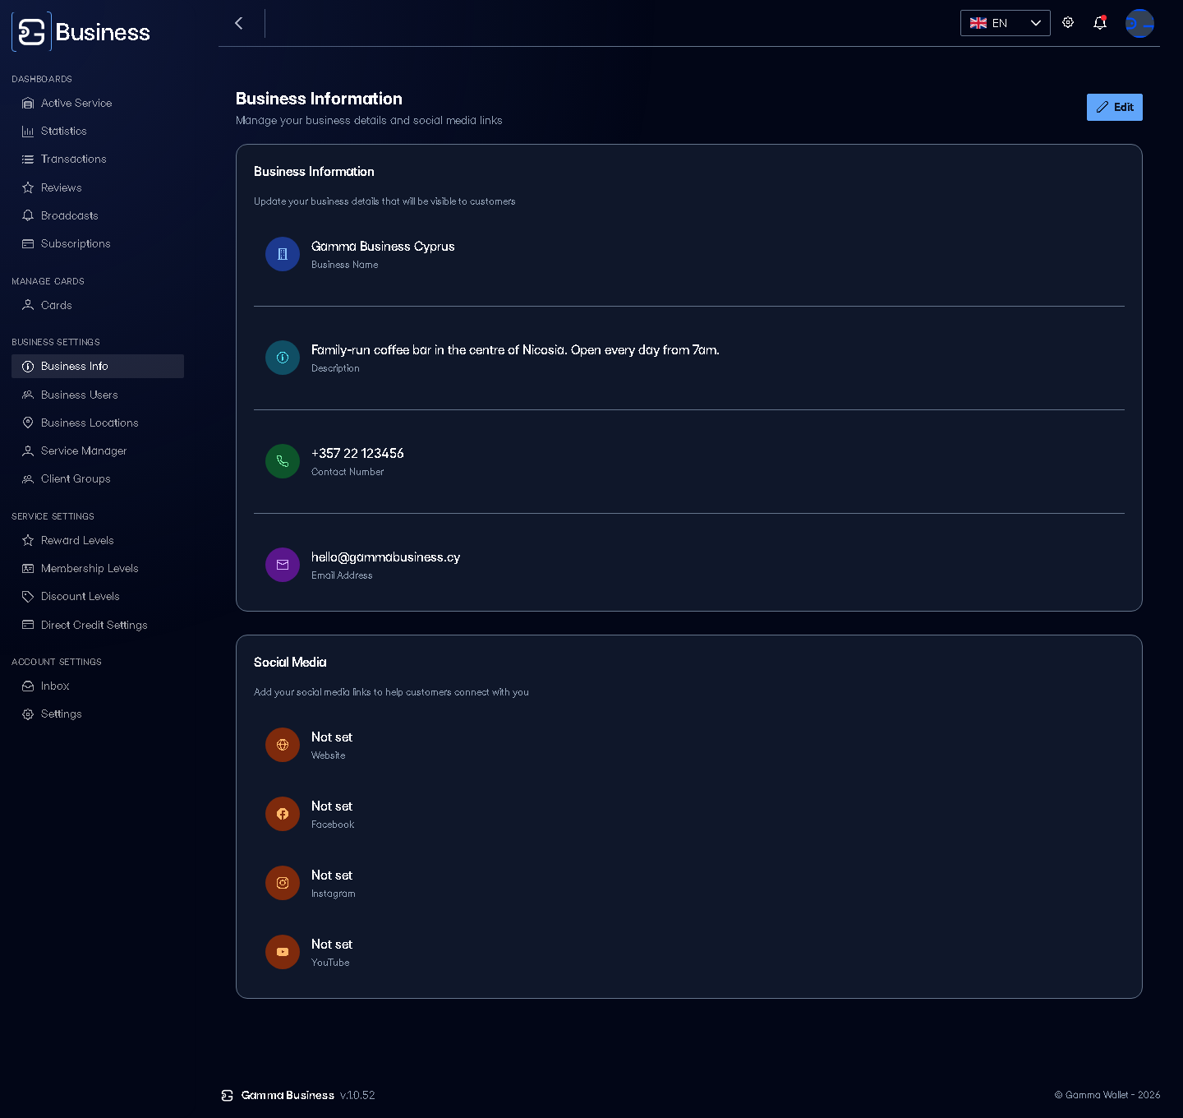This screenshot has height=1118, width=1183.
Task: Click the business name building icon
Action: pos(283,254)
